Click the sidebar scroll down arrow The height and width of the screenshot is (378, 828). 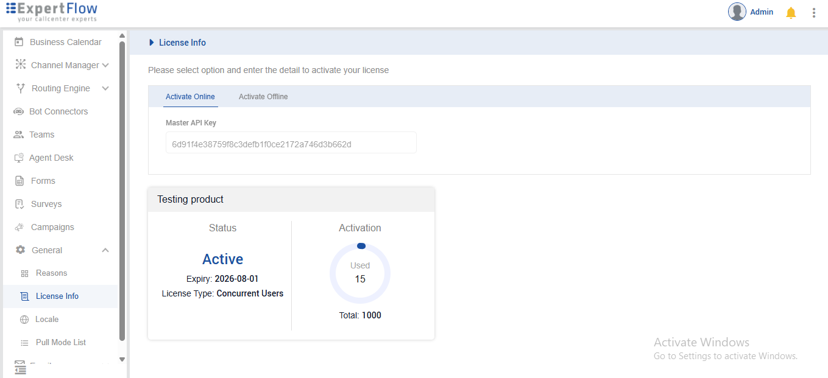tap(122, 360)
